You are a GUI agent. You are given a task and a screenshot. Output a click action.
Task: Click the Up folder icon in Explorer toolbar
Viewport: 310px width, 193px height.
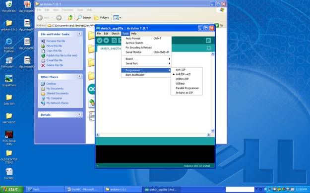(70, 17)
